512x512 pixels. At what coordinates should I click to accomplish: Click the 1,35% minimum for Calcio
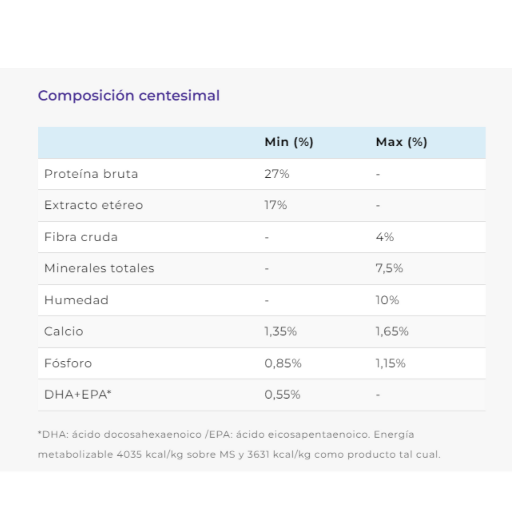(281, 331)
